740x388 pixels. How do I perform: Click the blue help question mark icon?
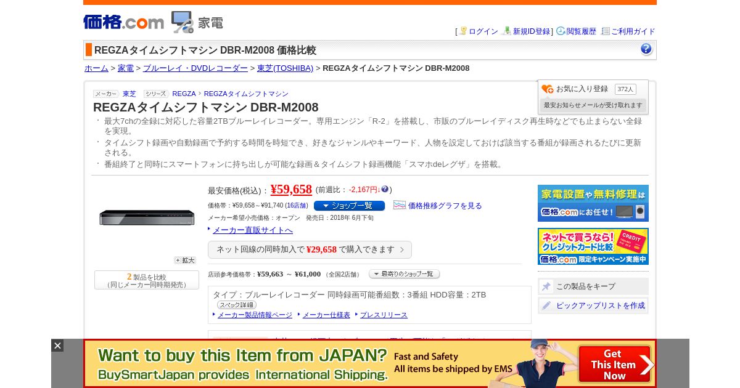646,49
